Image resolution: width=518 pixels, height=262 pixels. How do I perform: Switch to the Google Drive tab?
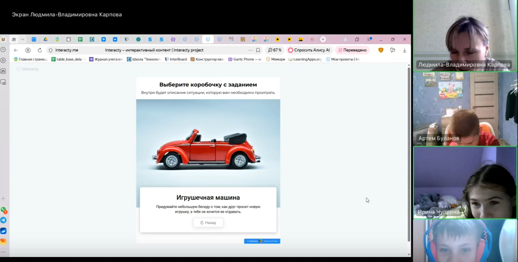(45, 40)
